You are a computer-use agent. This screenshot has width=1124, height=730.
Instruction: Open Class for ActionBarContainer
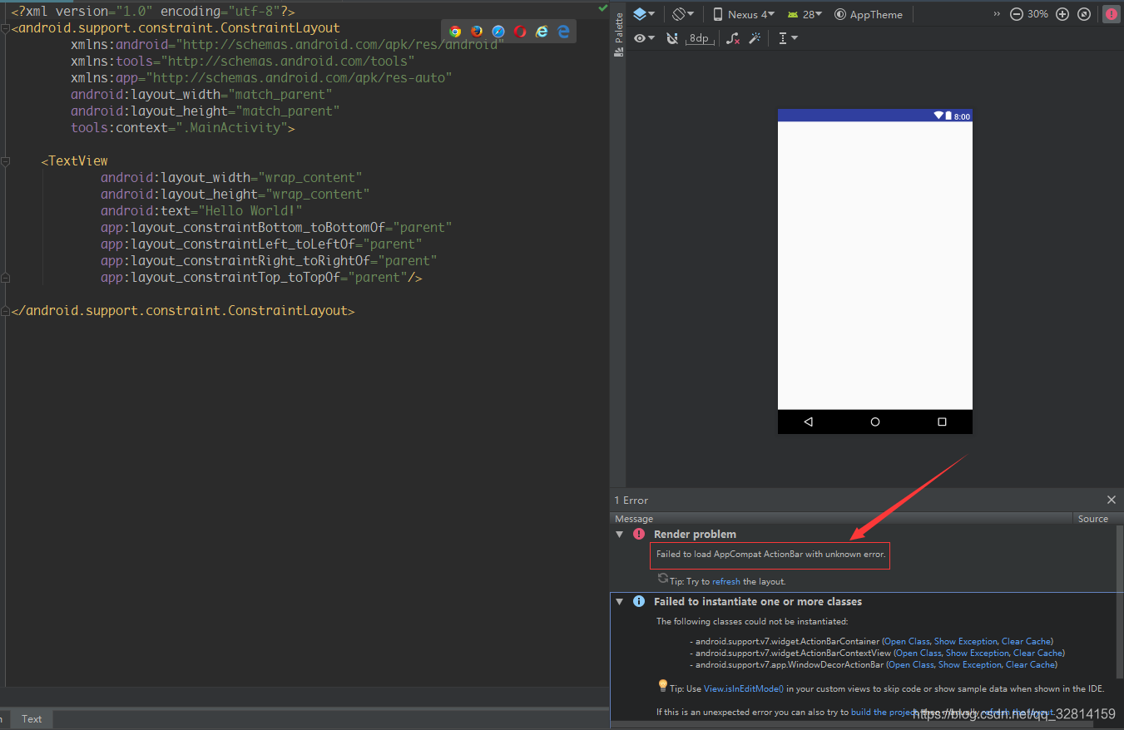(x=906, y=641)
